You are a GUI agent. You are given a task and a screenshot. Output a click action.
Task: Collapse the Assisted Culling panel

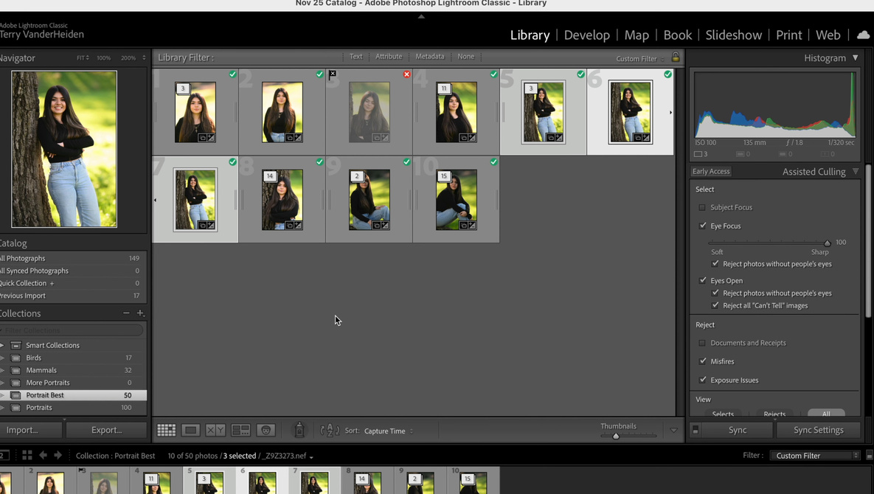coord(856,172)
